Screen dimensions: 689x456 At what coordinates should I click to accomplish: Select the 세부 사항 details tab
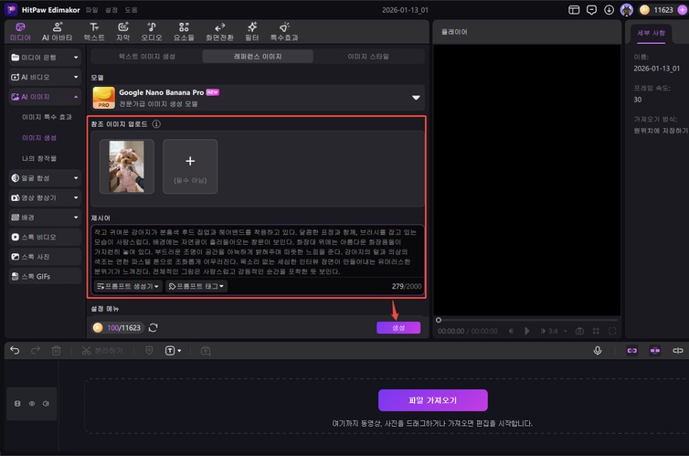652,33
